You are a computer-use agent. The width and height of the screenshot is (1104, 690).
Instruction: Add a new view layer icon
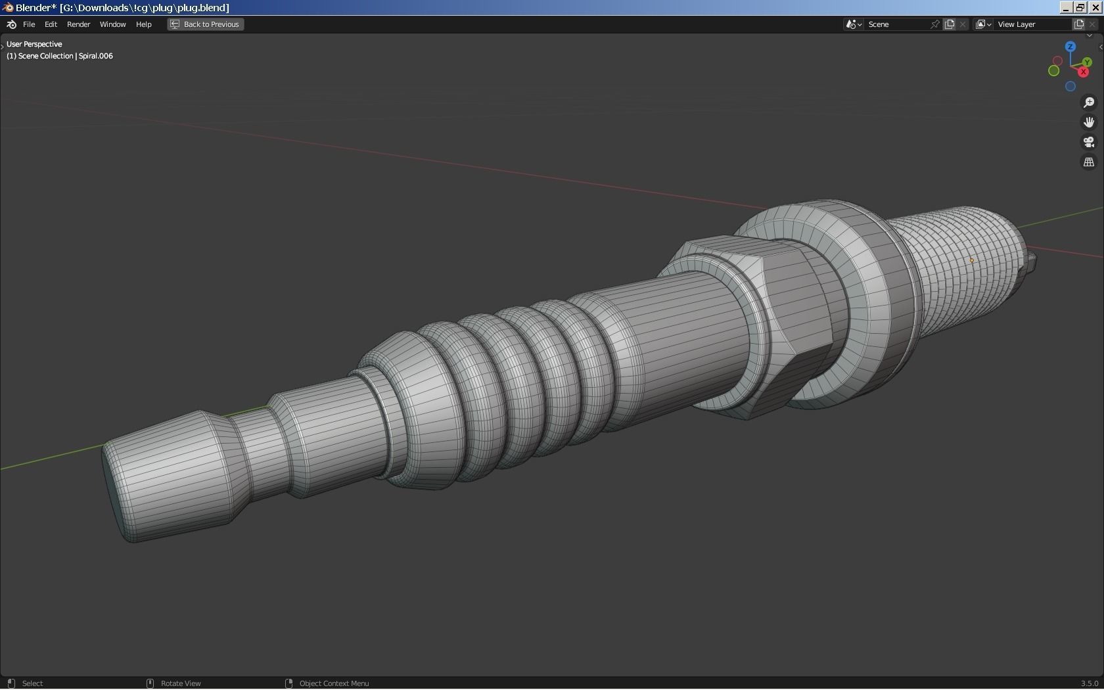click(x=1079, y=24)
